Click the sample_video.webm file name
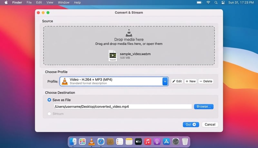The image size is (258, 148). (x=135, y=54)
